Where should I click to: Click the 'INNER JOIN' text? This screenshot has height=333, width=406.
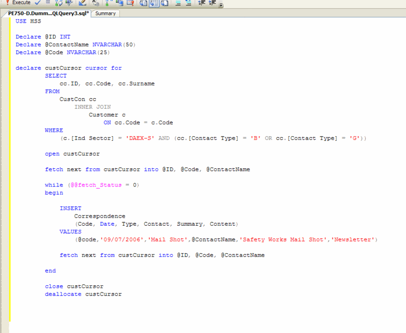pyautogui.click(x=92, y=107)
